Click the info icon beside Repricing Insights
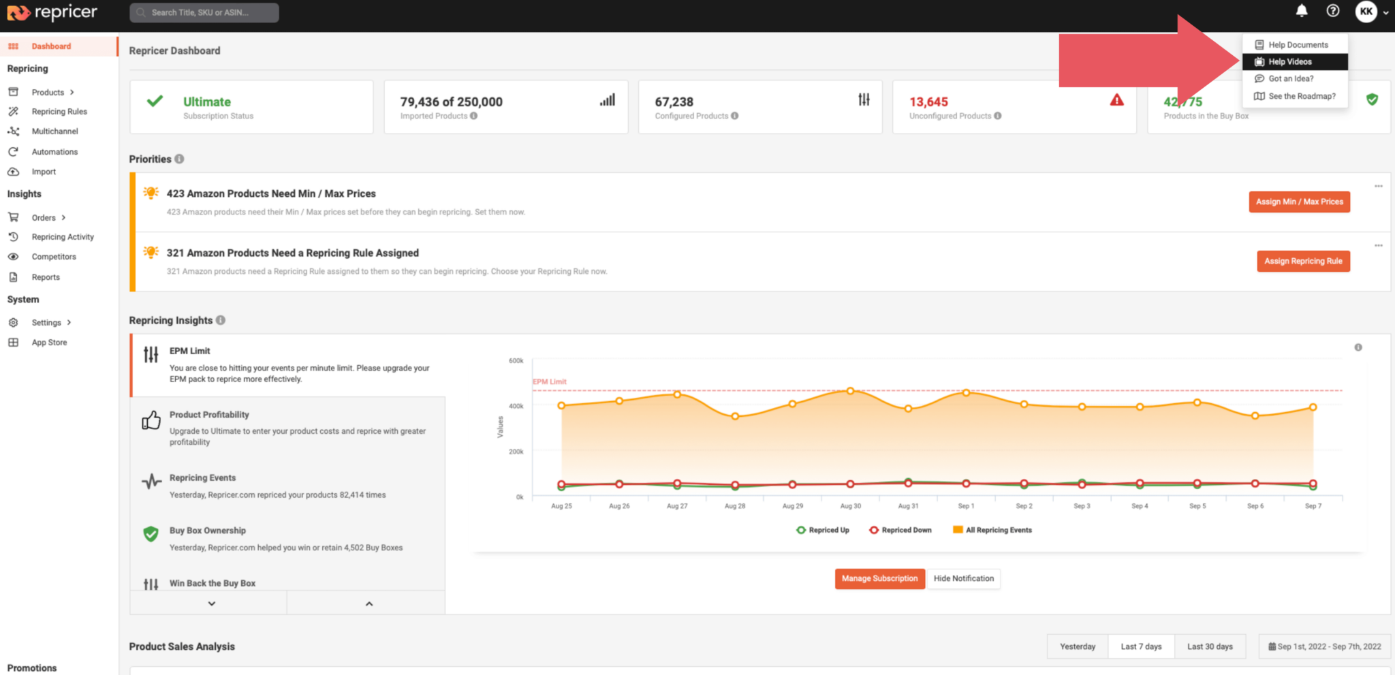The width and height of the screenshot is (1395, 675). [221, 320]
